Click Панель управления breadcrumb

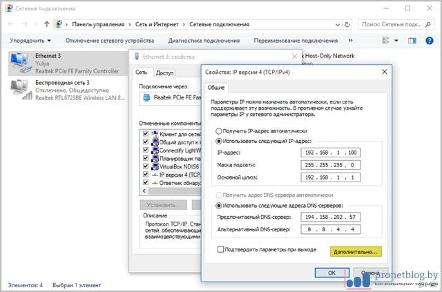98,25
